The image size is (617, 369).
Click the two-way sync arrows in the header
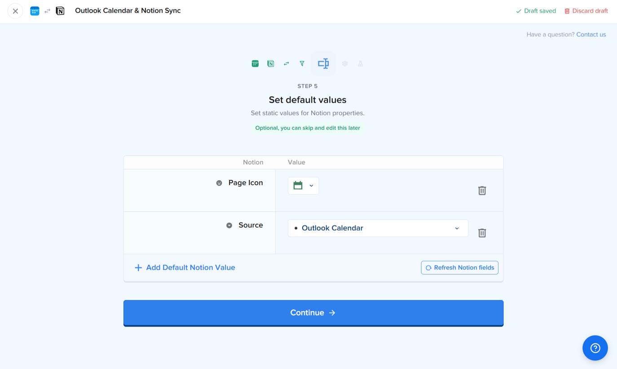[x=47, y=11]
